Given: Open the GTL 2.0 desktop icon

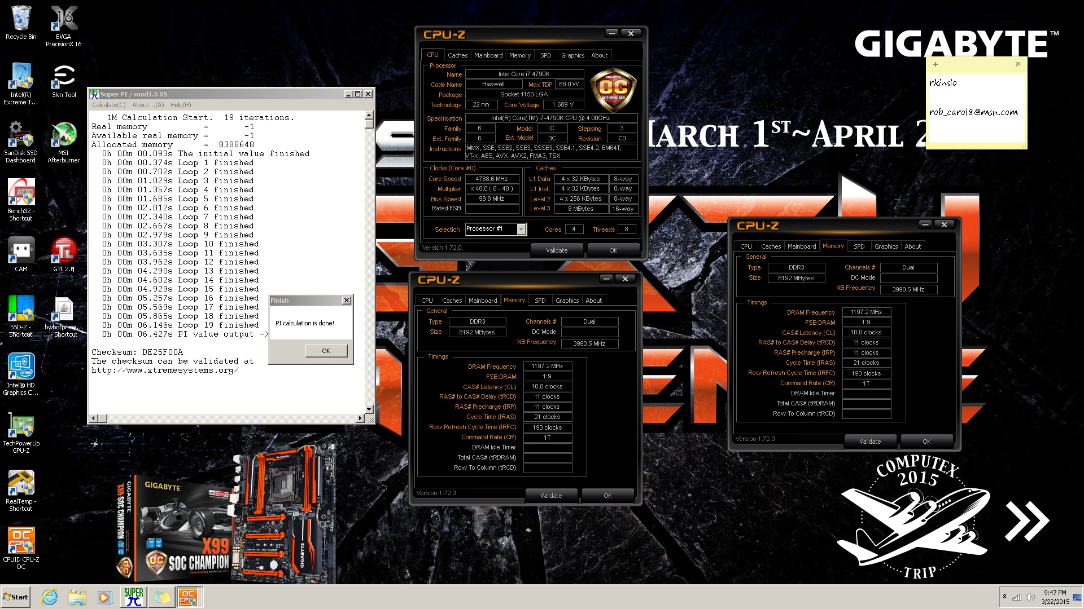Looking at the screenshot, I should [63, 254].
